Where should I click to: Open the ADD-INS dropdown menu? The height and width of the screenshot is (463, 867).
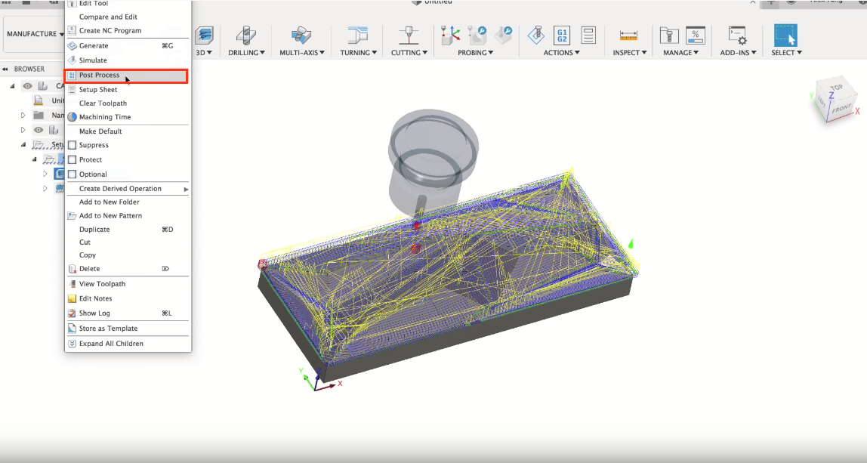tap(738, 53)
